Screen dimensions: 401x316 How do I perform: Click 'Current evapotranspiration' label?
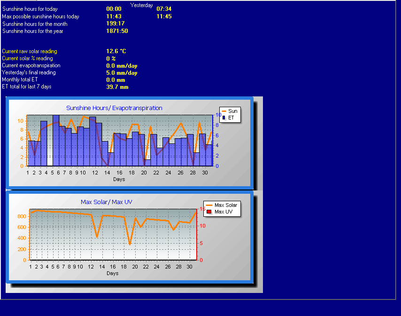(31, 65)
